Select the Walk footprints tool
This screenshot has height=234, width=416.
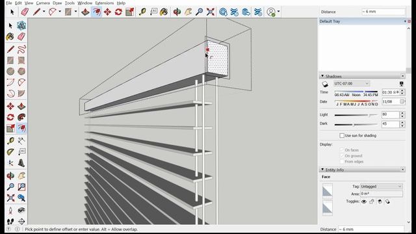pos(10,221)
